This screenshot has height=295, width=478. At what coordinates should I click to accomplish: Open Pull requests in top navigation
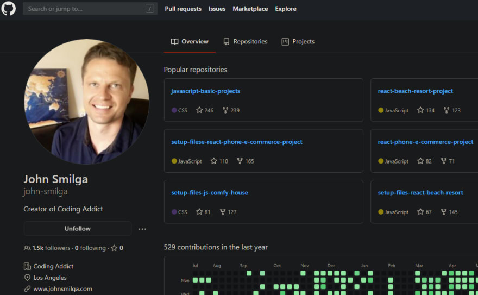[x=183, y=9]
